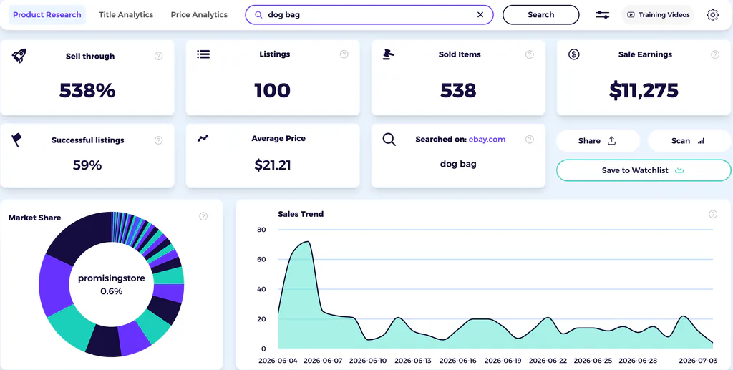The image size is (733, 370).
Task: Click the 538% sell through value
Action: pyautogui.click(x=87, y=90)
